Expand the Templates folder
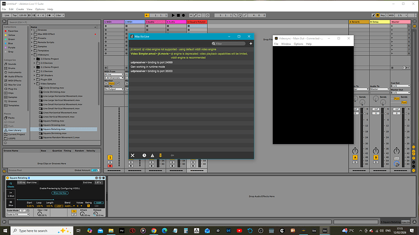 [x=32, y=51]
